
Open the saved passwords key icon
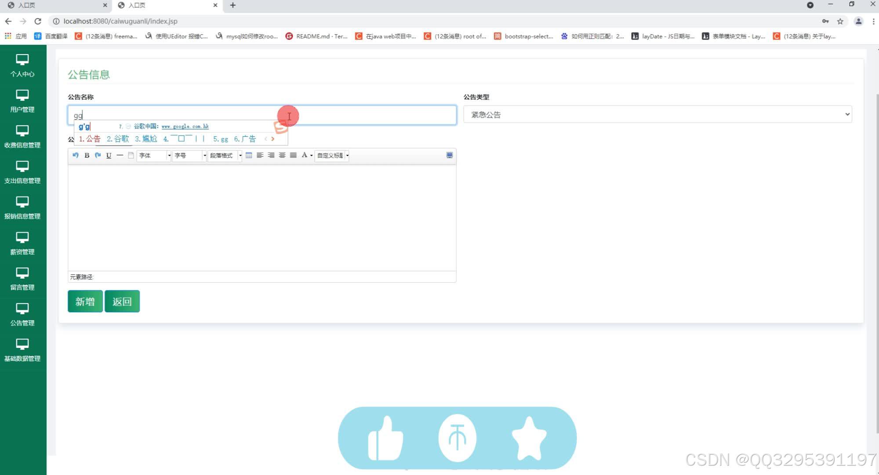pos(825,21)
